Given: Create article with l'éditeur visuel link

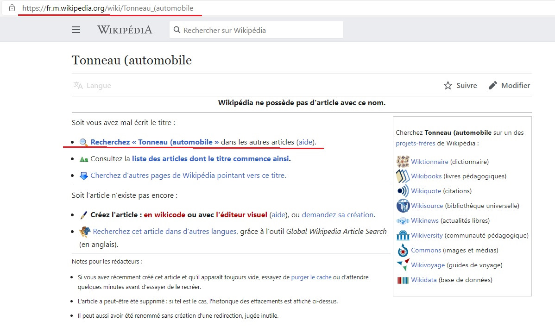Looking at the screenshot, I should click(241, 214).
